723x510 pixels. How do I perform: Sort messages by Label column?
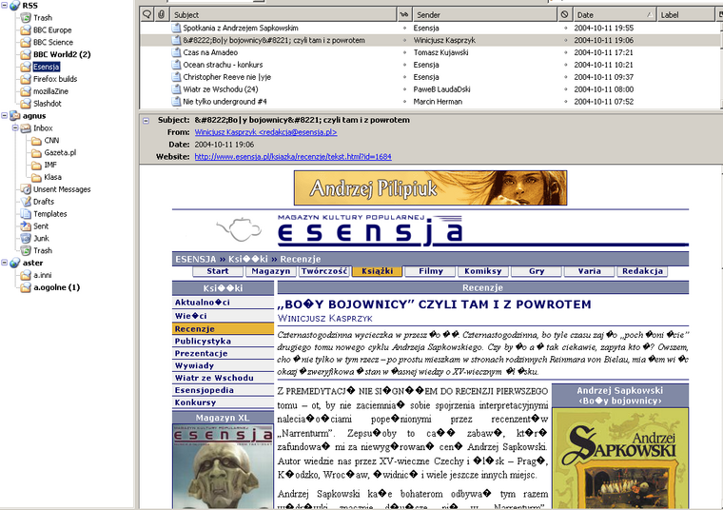coord(685,14)
